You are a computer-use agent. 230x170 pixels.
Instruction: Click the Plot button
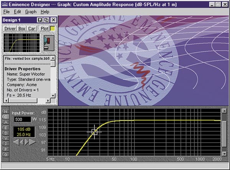pyautogui.click(x=44, y=29)
